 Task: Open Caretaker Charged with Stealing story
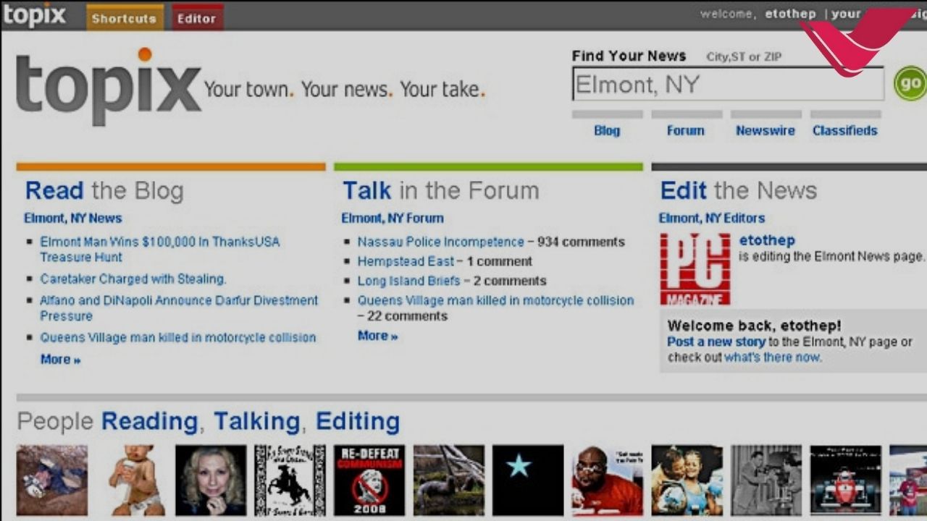(x=133, y=279)
